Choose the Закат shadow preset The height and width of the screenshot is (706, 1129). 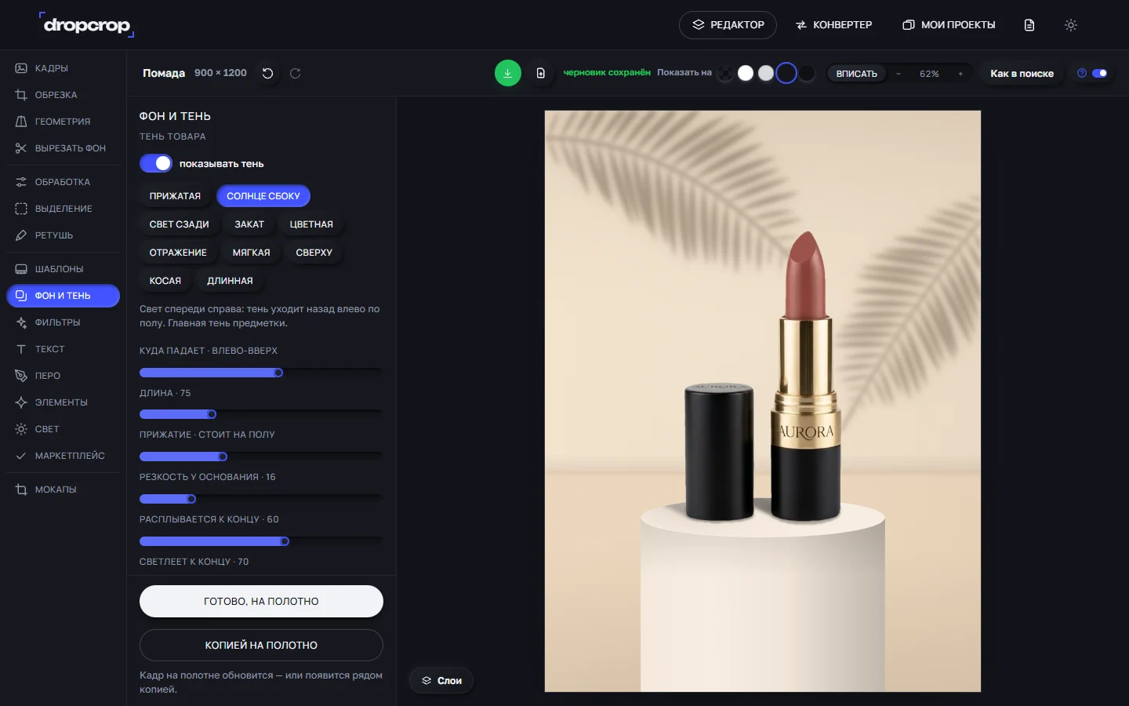coord(249,224)
